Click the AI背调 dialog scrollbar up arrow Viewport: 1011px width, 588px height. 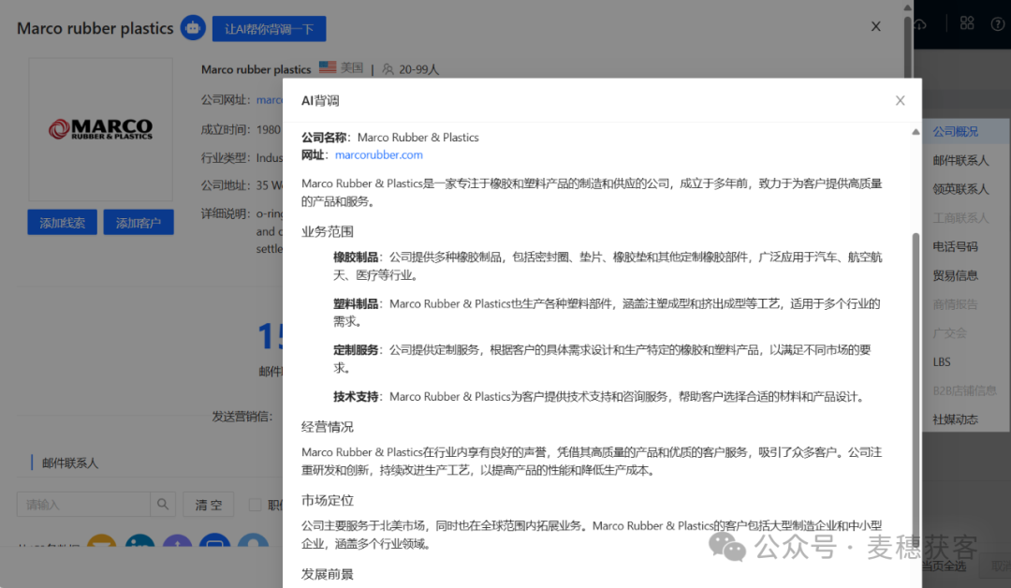916,132
